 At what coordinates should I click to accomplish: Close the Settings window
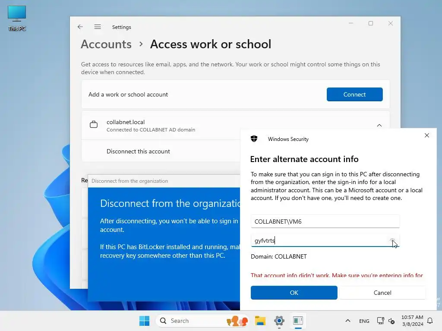390,23
